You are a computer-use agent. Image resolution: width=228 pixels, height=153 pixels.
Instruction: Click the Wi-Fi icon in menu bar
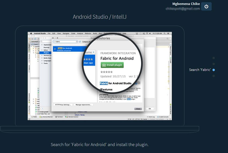coord(147,33)
